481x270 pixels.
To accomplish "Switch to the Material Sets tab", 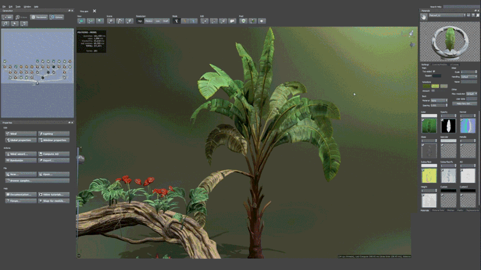I will click(x=438, y=211).
